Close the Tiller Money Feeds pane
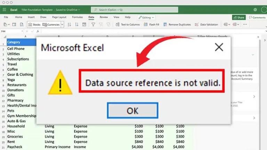The image size is (267, 150). (258, 37)
